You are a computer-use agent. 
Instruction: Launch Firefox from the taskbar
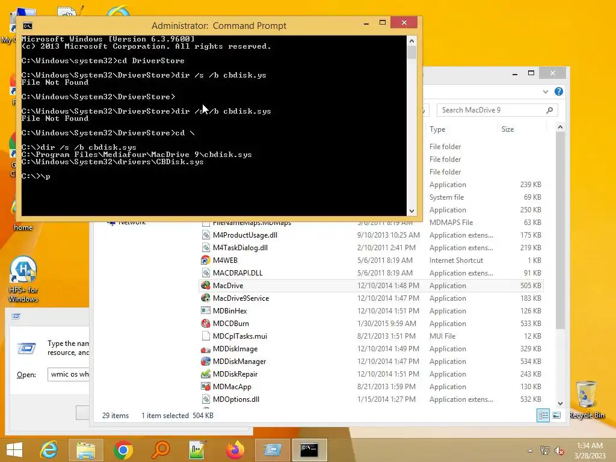(235, 450)
